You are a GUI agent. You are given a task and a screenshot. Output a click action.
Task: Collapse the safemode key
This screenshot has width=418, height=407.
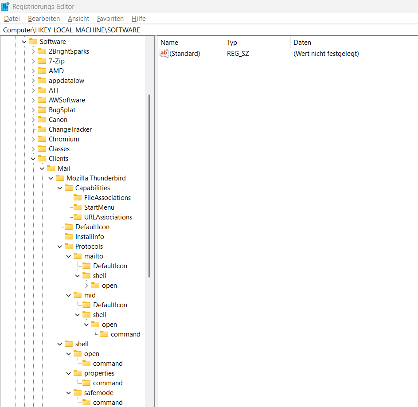click(x=69, y=393)
